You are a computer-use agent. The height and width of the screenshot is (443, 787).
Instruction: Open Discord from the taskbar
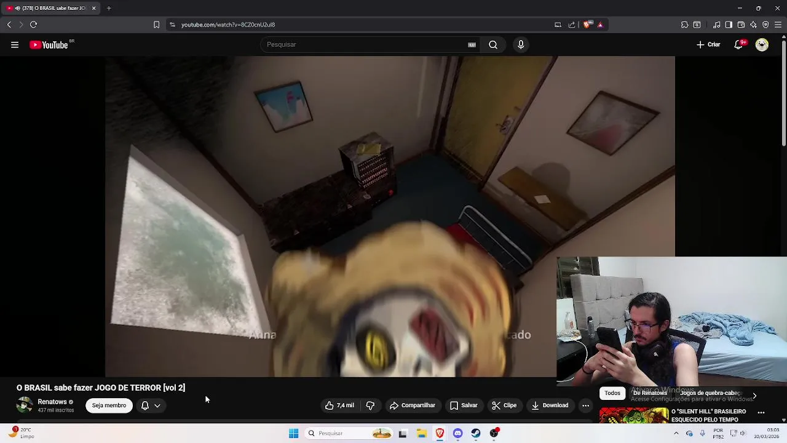click(x=457, y=433)
